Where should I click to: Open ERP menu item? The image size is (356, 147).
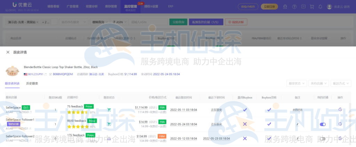click(x=170, y=7)
